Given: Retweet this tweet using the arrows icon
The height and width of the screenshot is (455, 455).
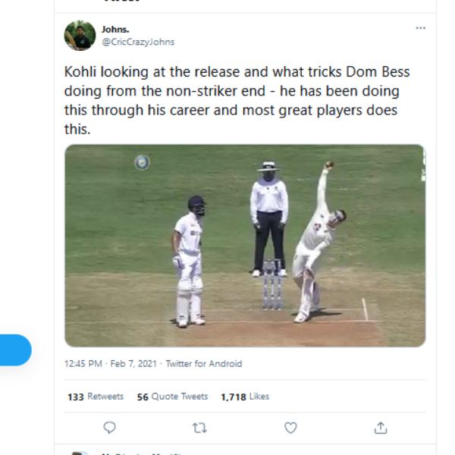Looking at the screenshot, I should pyautogui.click(x=199, y=428).
